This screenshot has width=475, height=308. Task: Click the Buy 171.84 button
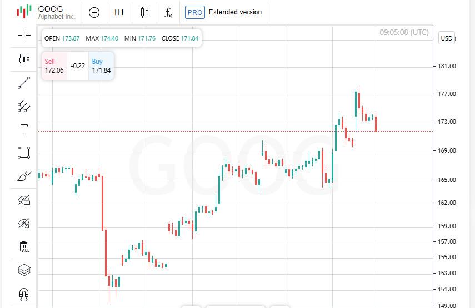point(101,66)
